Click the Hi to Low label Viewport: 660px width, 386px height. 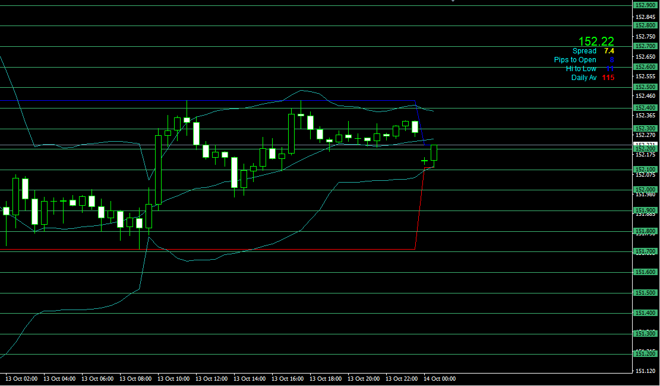[x=581, y=69]
